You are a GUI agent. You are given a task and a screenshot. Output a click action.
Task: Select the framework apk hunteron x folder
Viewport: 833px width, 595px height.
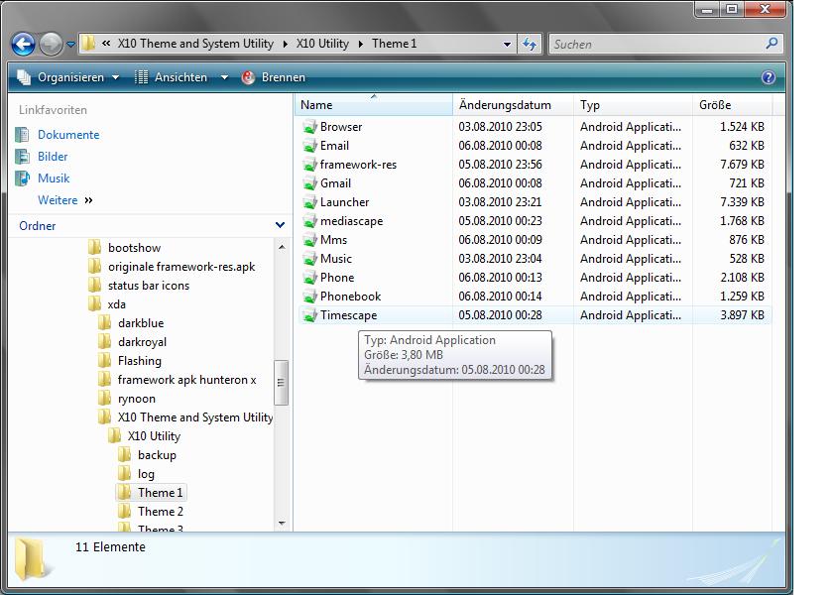pos(186,380)
